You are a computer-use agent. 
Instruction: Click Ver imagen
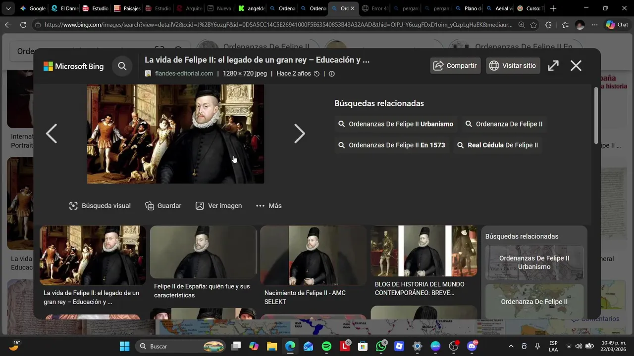pyautogui.click(x=219, y=206)
